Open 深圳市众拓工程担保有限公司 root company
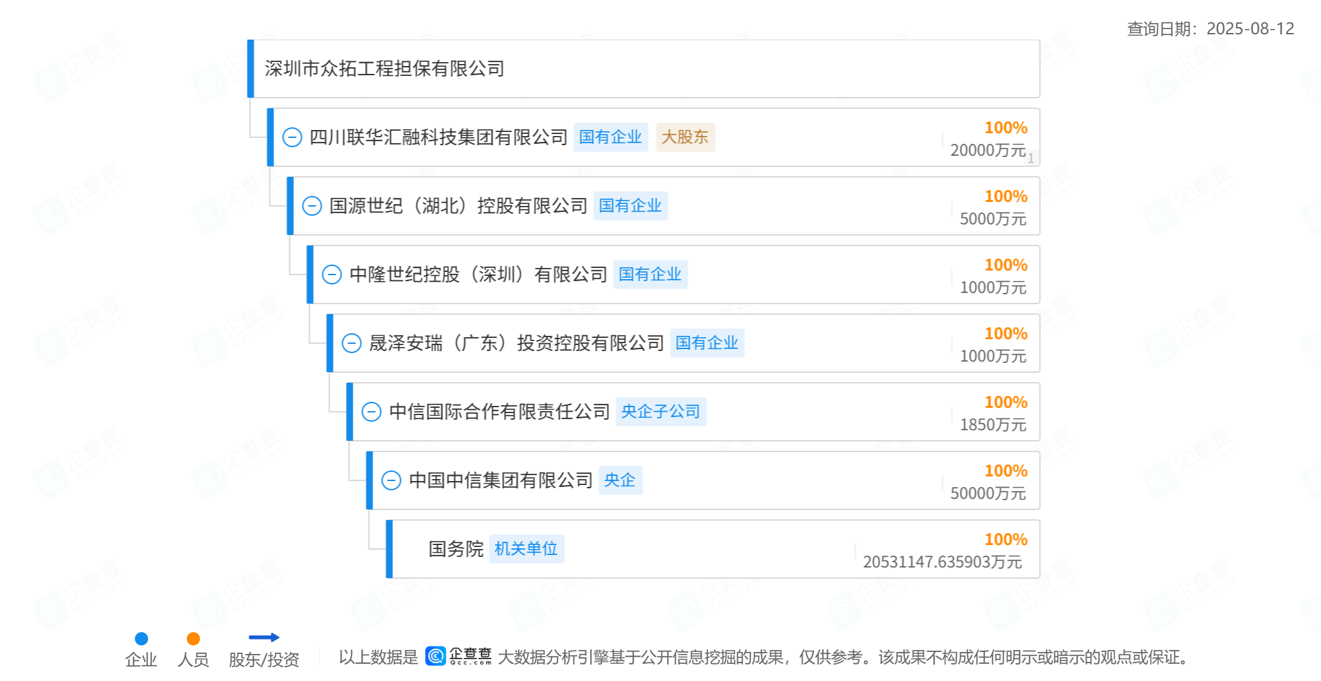The image size is (1321, 681). pos(384,69)
